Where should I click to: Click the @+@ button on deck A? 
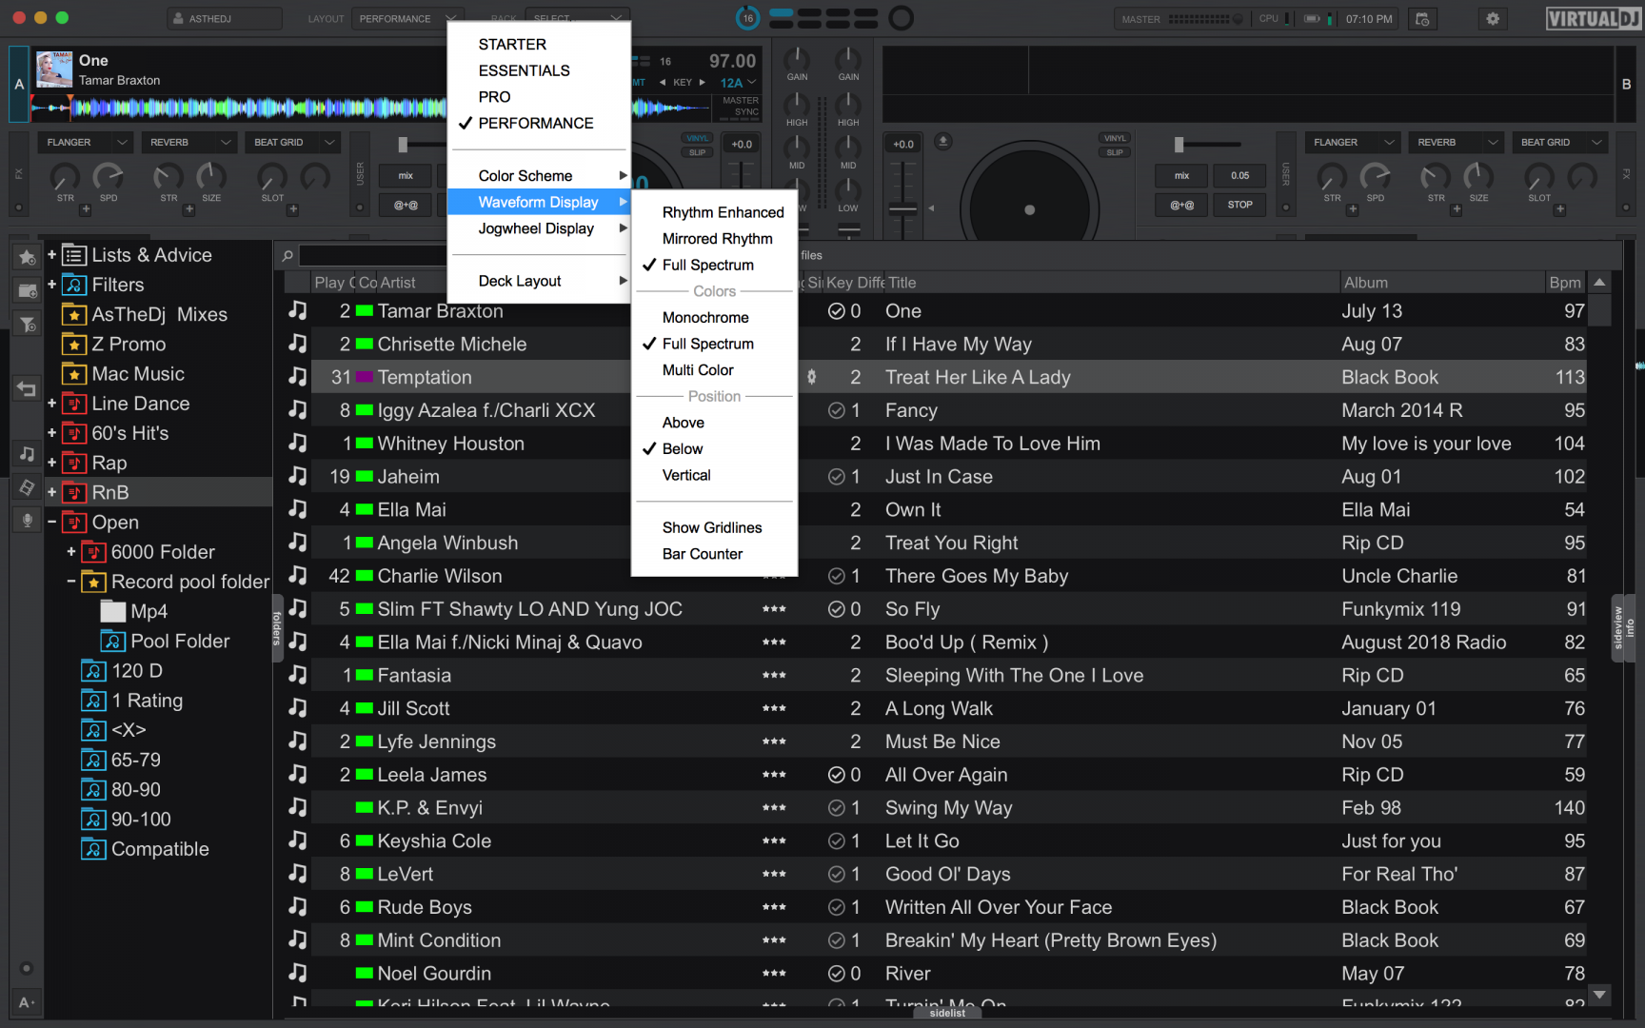click(x=406, y=205)
